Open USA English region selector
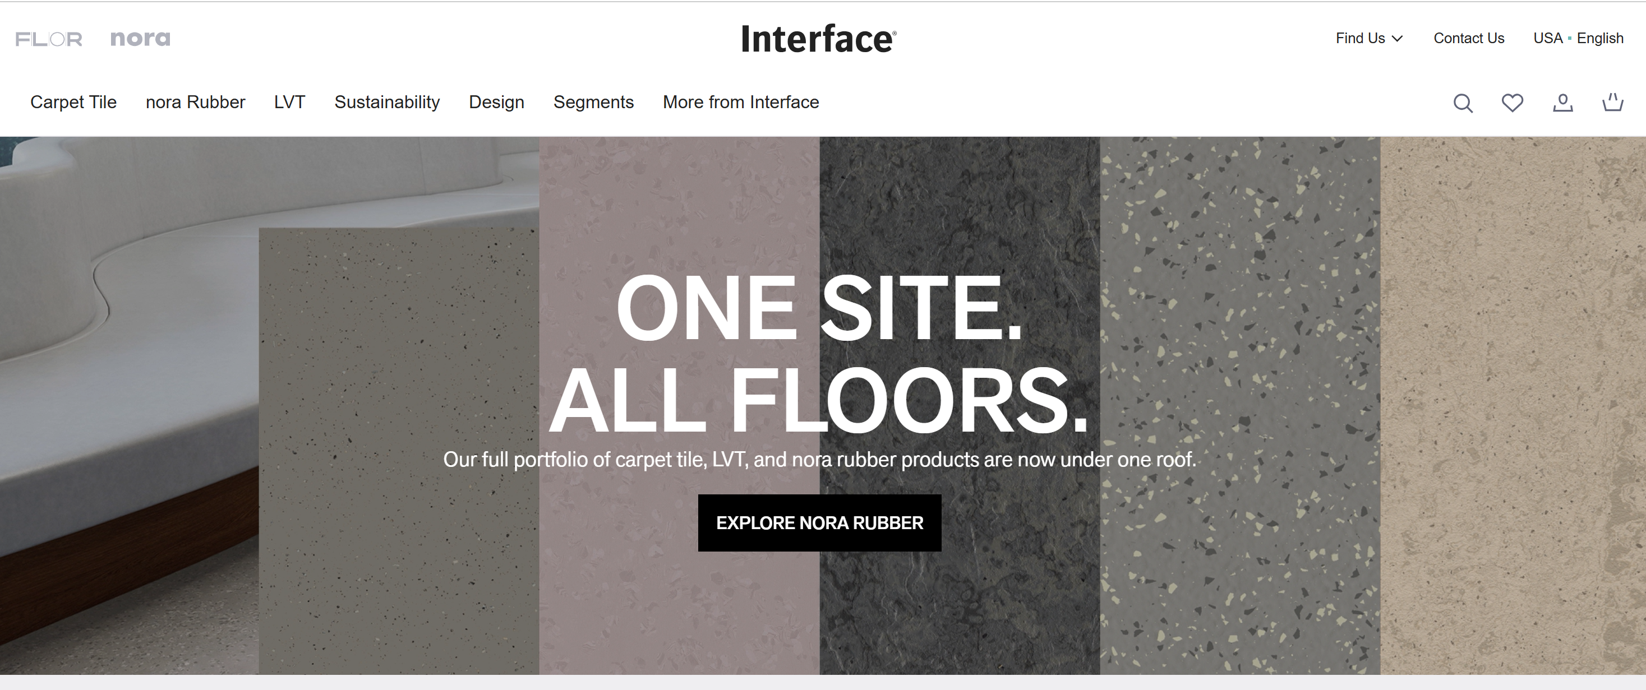This screenshot has width=1646, height=690. click(x=1578, y=38)
